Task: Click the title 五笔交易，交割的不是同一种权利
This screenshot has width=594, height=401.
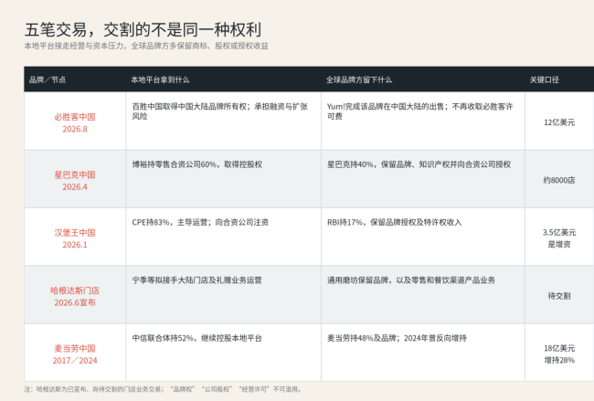Action: coord(143,30)
